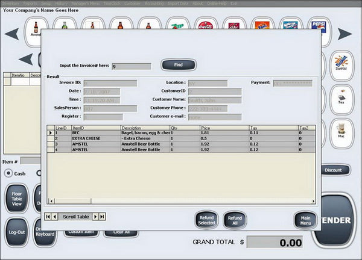Click the top product row left arrow

coord(11,34)
